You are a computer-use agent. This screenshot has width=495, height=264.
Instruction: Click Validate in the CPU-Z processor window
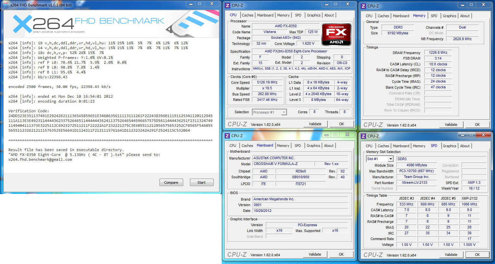pyautogui.click(x=315, y=124)
